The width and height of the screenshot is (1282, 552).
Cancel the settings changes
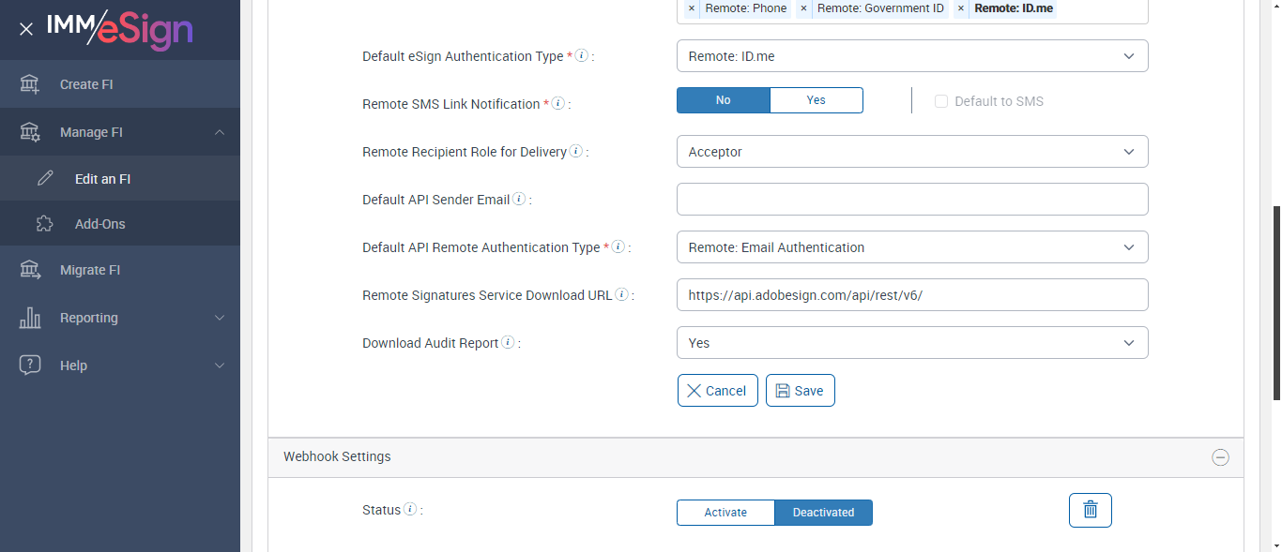[717, 391]
